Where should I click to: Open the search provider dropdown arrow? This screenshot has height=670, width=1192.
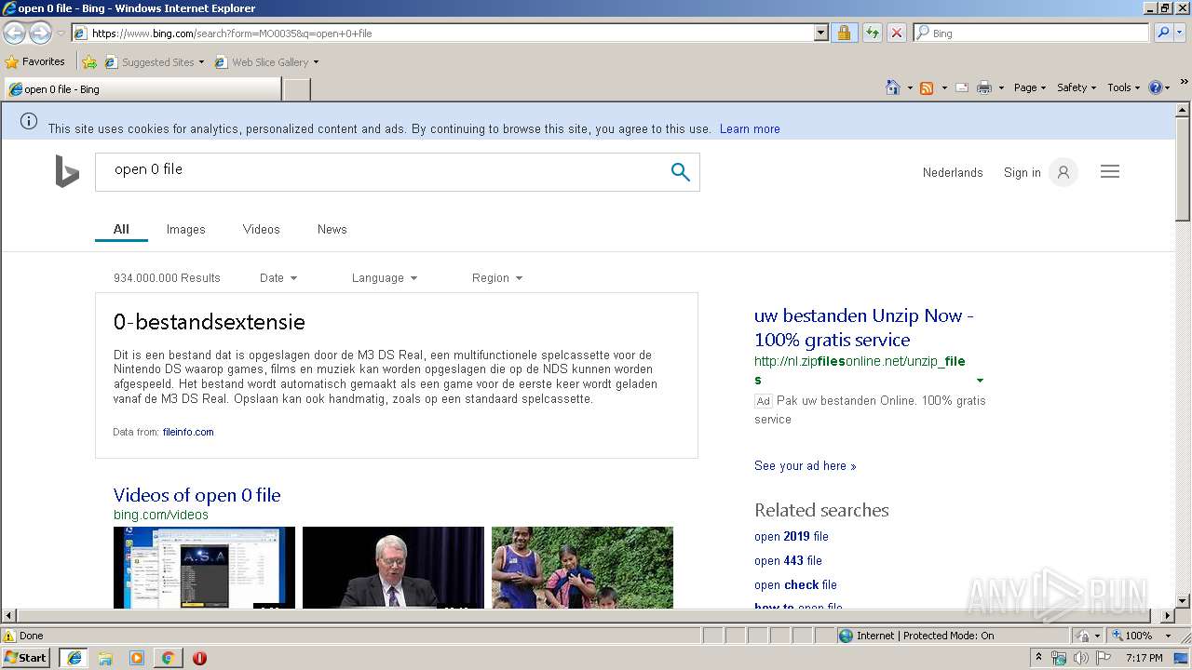[x=1181, y=33]
